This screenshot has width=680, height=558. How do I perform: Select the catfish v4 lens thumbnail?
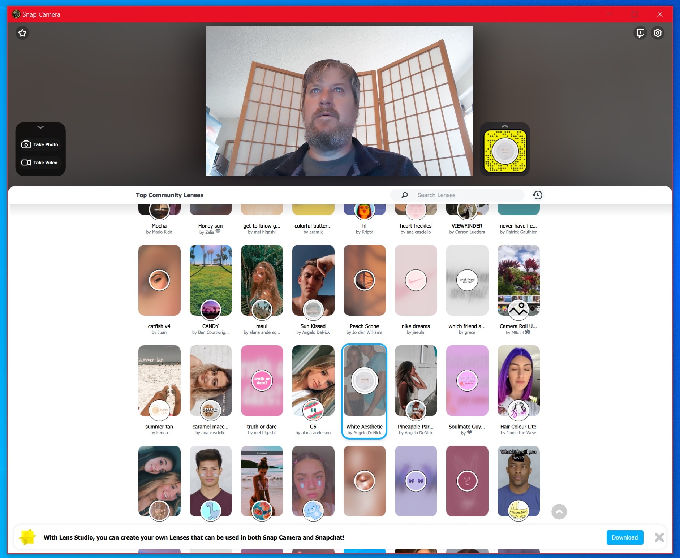coord(159,280)
